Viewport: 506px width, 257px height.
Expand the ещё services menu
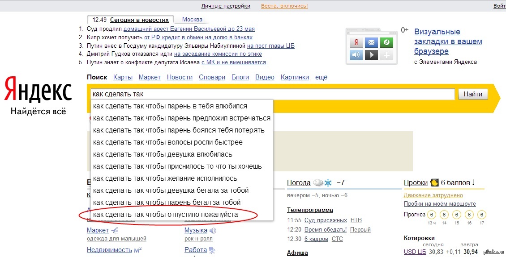(x=321, y=77)
